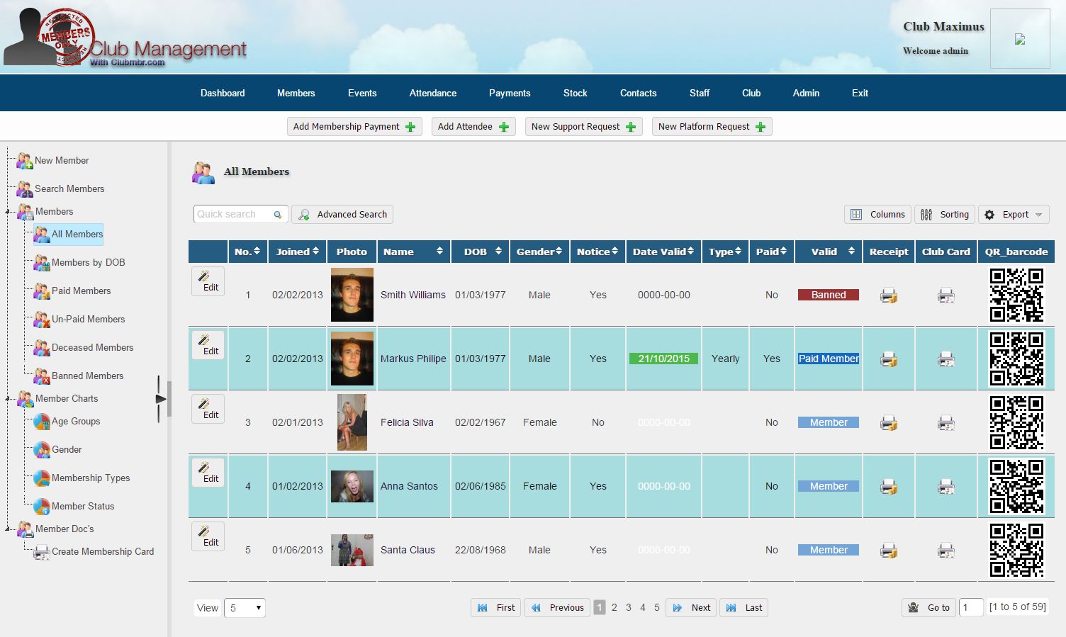Open Age Groups chart in sidebar
This screenshot has height=637, width=1066.
click(67, 422)
